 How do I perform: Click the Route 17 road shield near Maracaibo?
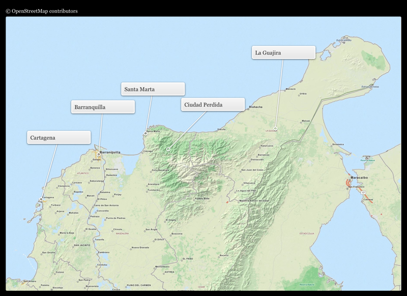(x=363, y=193)
